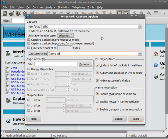Check the Use multiple files checkbox
Screen dimensions: 168x139
(29, 69)
